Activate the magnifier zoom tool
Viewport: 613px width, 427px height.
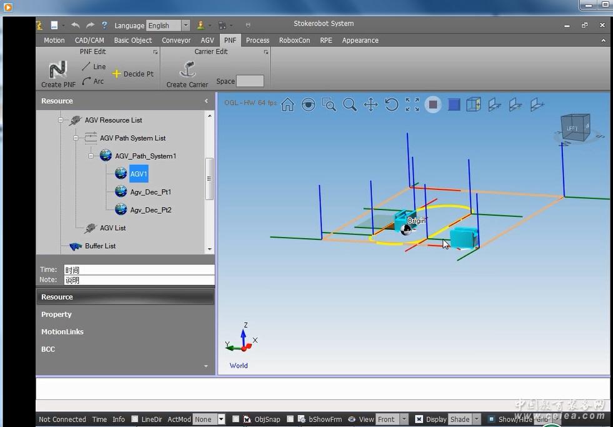pyautogui.click(x=350, y=105)
